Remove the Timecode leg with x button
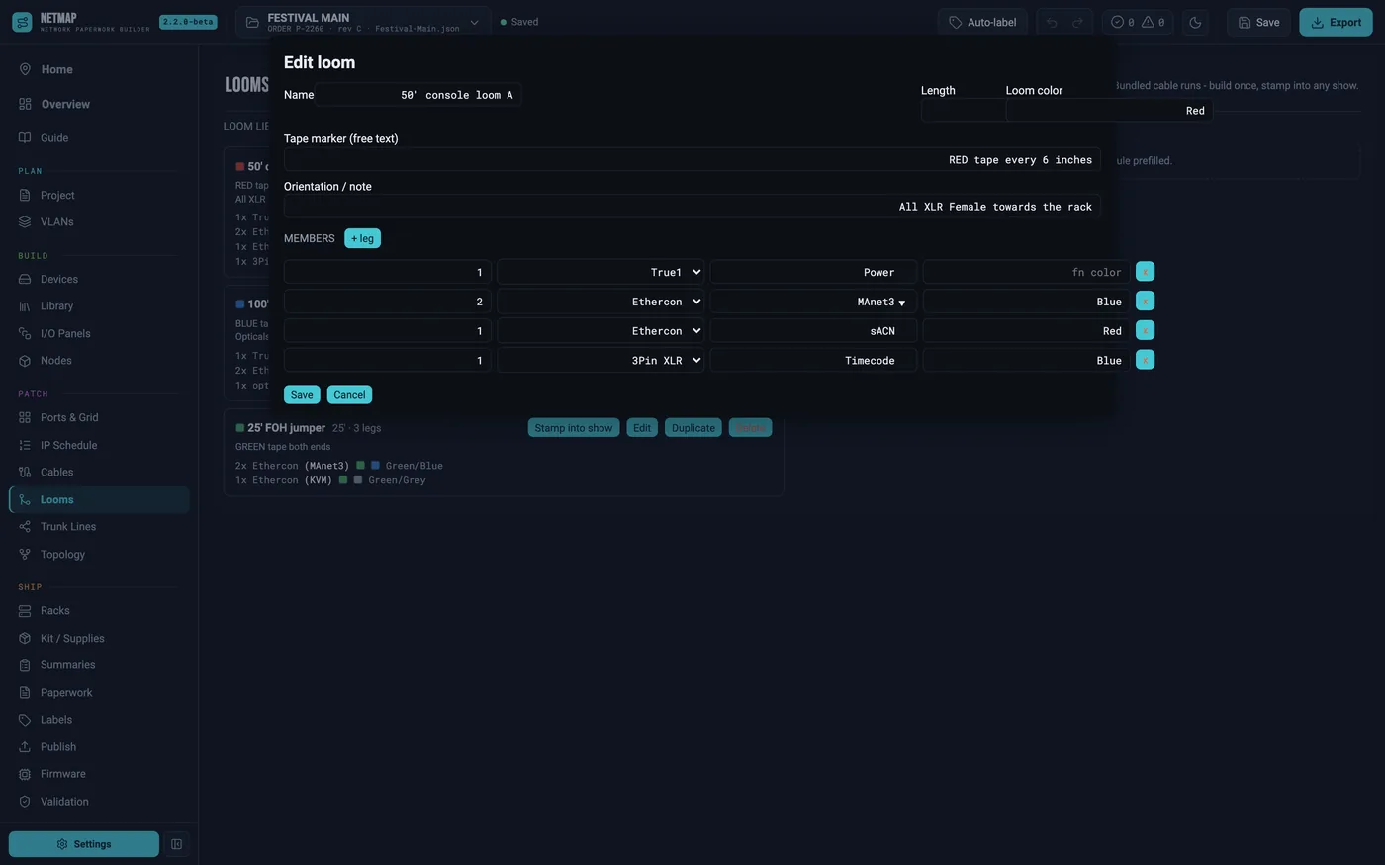This screenshot has height=865, width=1385. [1145, 360]
